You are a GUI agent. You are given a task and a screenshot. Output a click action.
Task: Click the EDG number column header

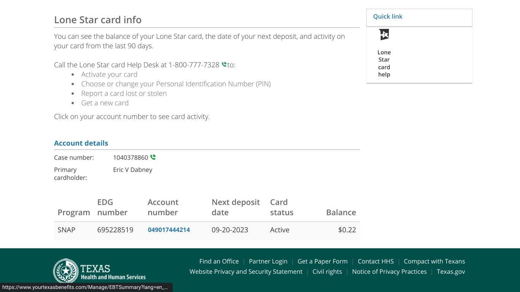point(112,207)
